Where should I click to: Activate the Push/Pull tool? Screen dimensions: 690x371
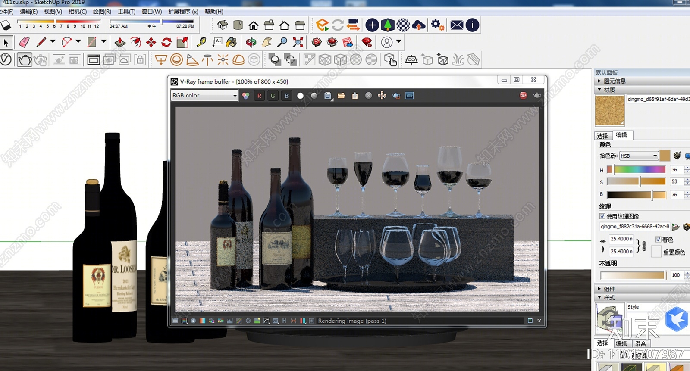pos(120,42)
